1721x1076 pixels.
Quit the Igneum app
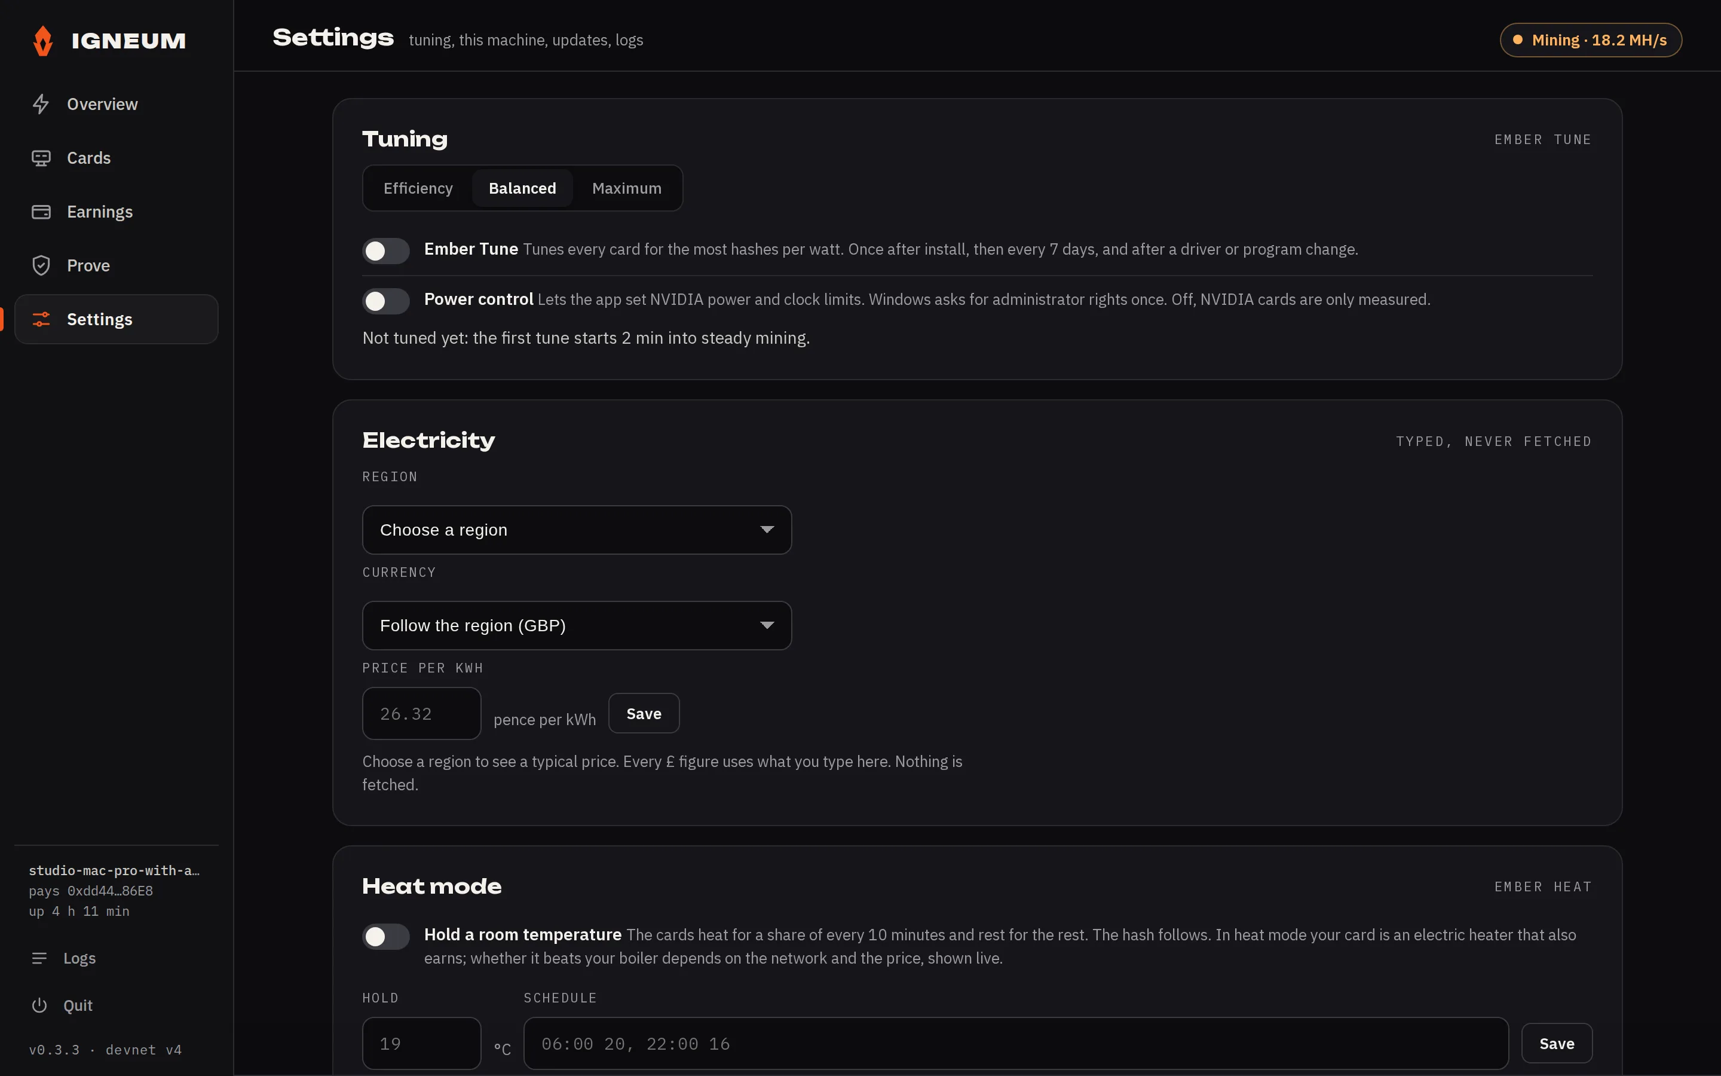click(117, 1005)
